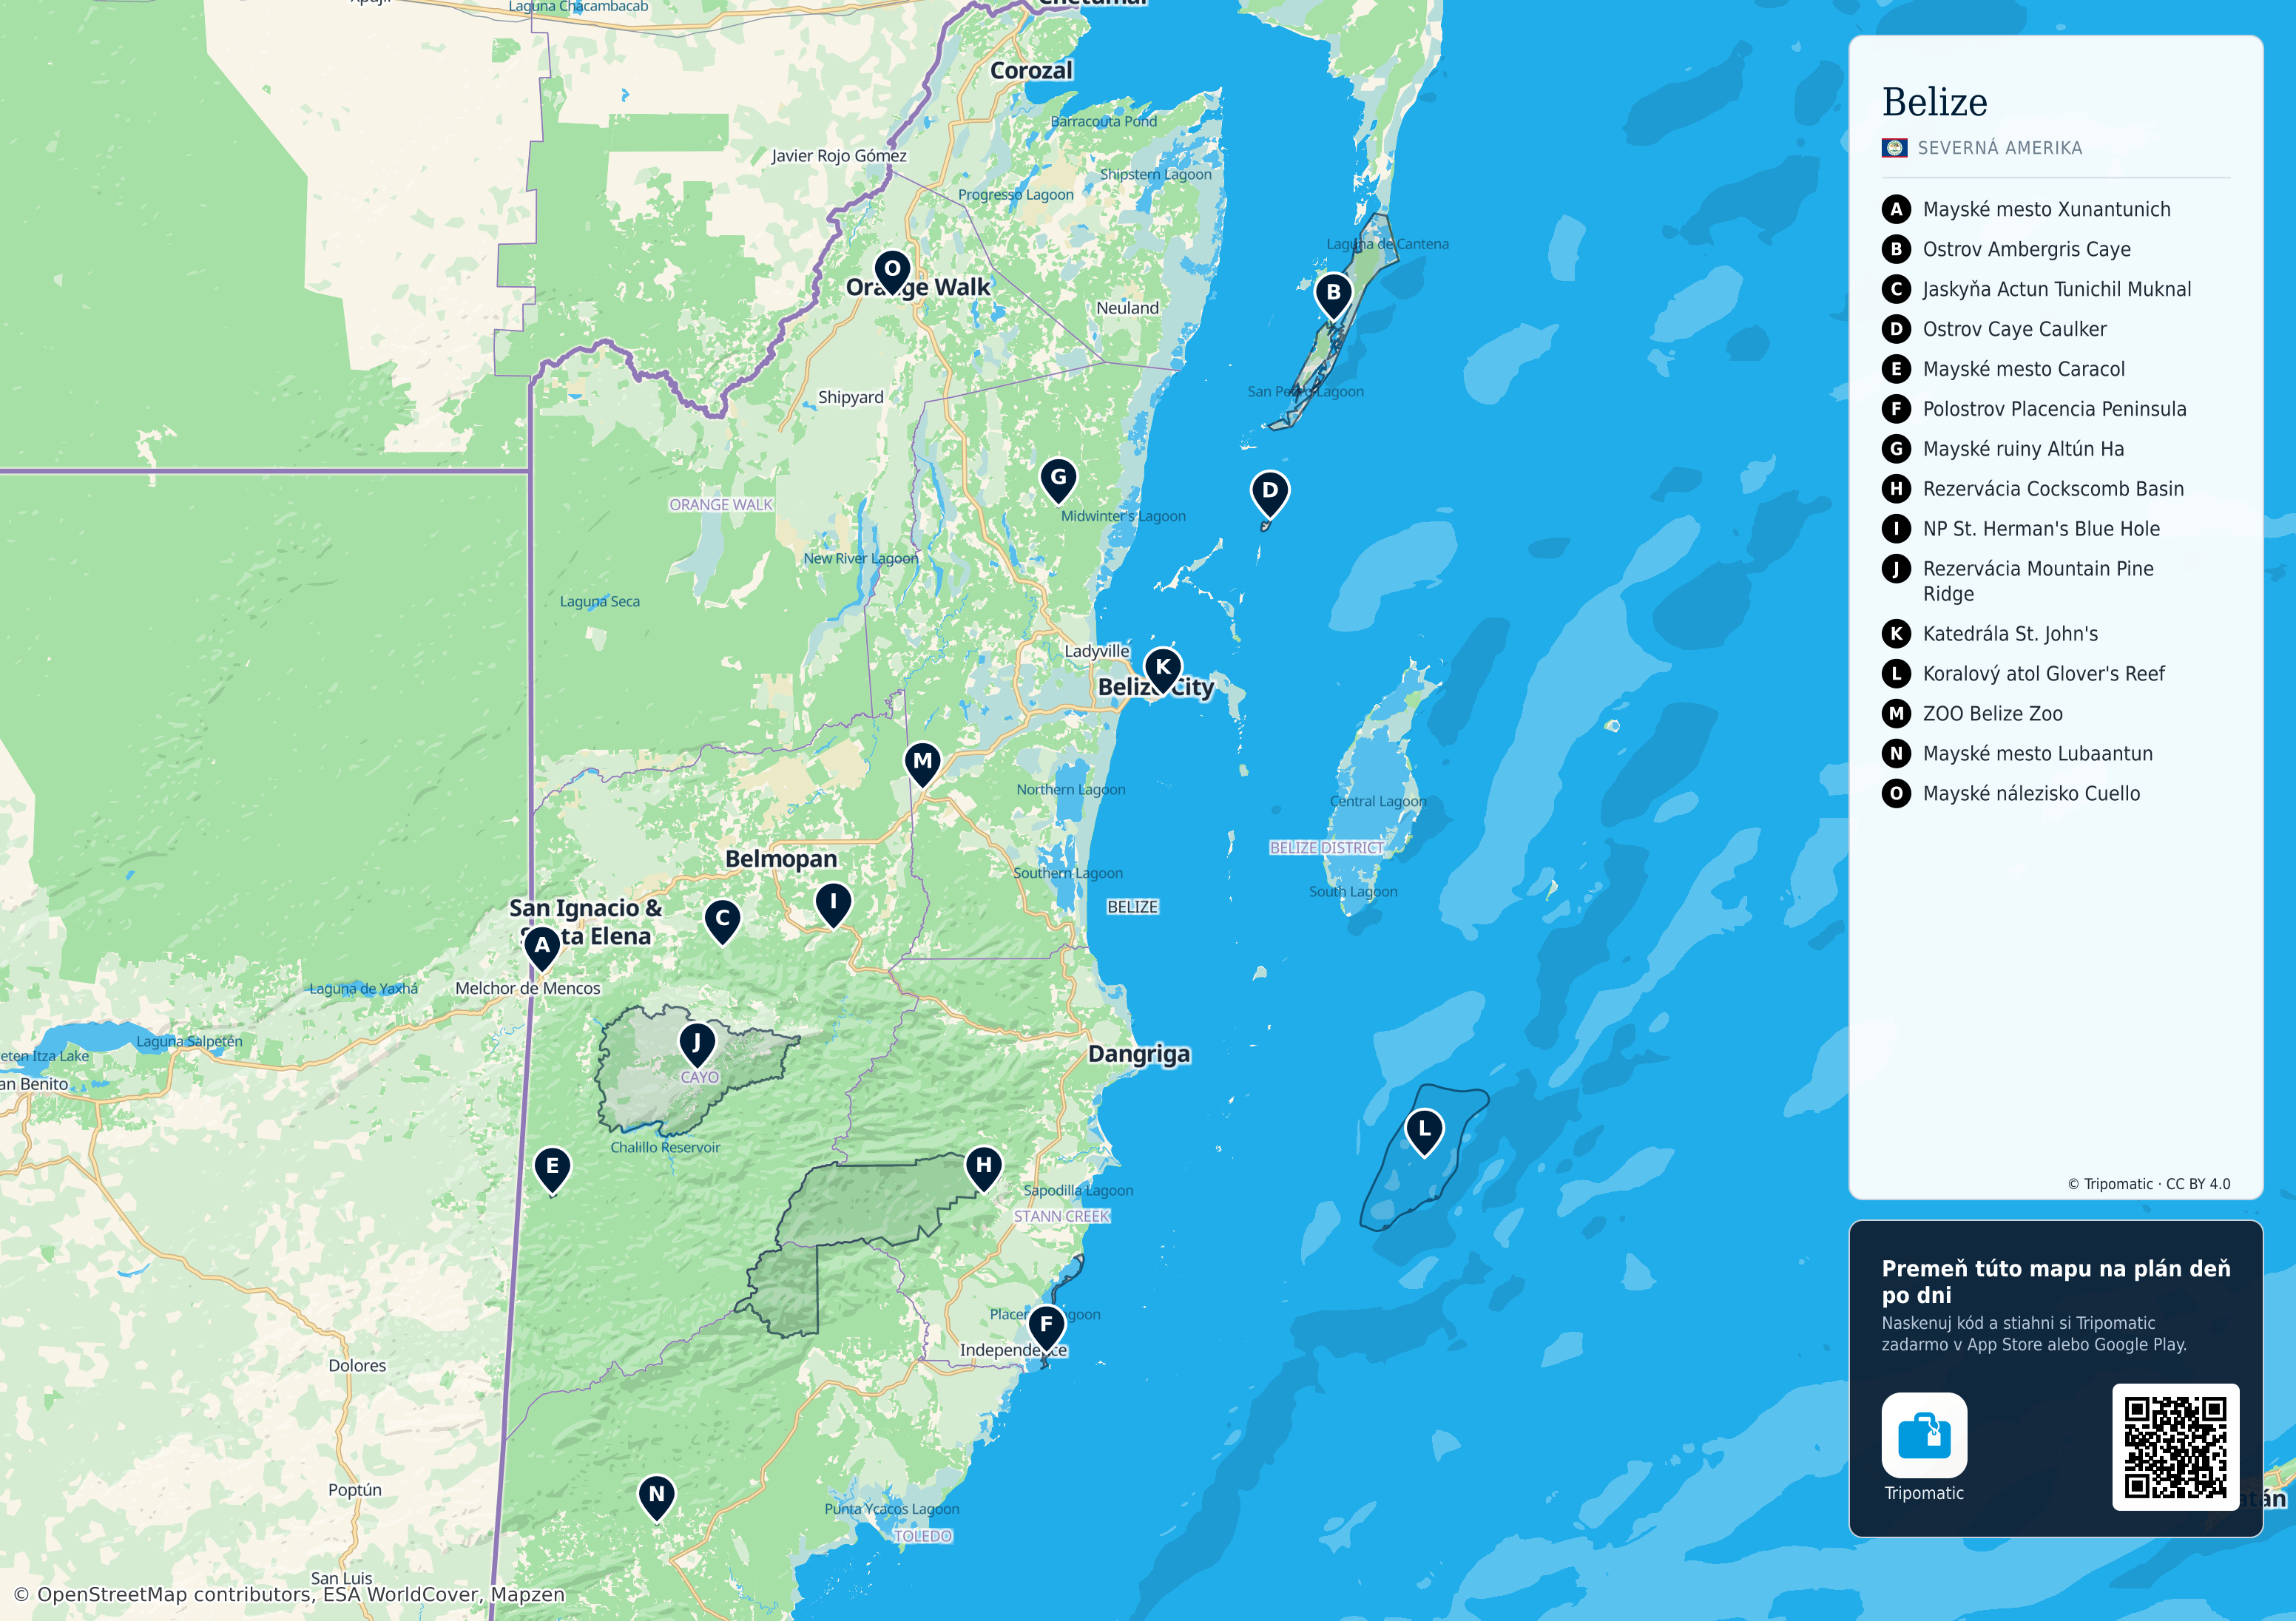Click map pin L on Glover's Reef
This screenshot has height=1621, width=2296.
pos(1424,1131)
